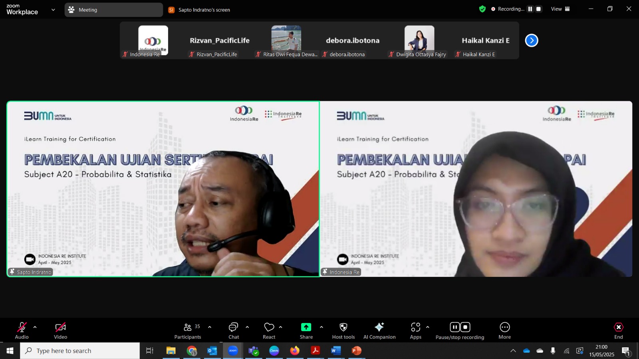Pause recording from top bar indicator

[x=530, y=9]
